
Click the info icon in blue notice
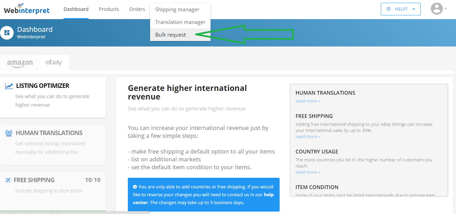click(135, 187)
